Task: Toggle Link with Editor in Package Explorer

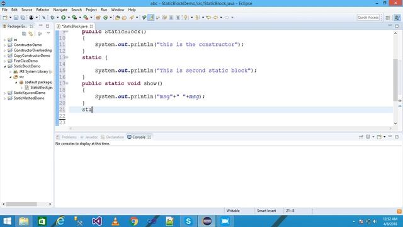Action: point(31,33)
